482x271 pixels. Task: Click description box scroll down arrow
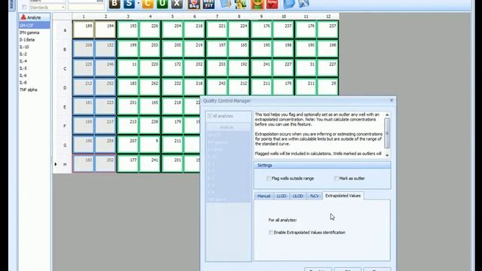[x=387, y=155]
